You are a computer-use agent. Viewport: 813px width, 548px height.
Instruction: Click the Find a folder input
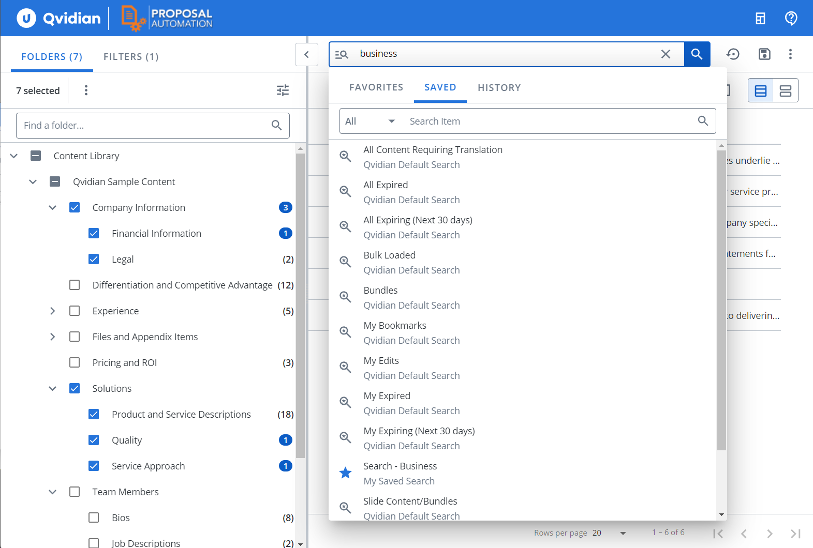click(x=153, y=126)
